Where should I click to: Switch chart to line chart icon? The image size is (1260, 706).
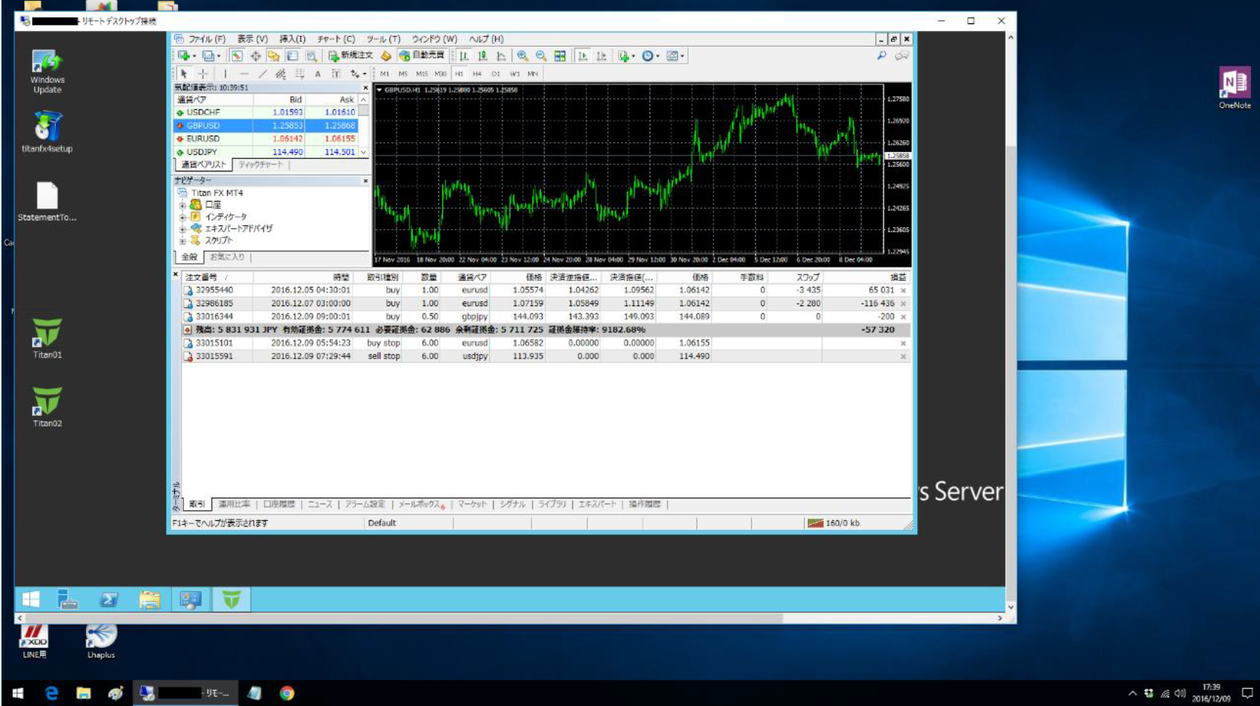501,56
